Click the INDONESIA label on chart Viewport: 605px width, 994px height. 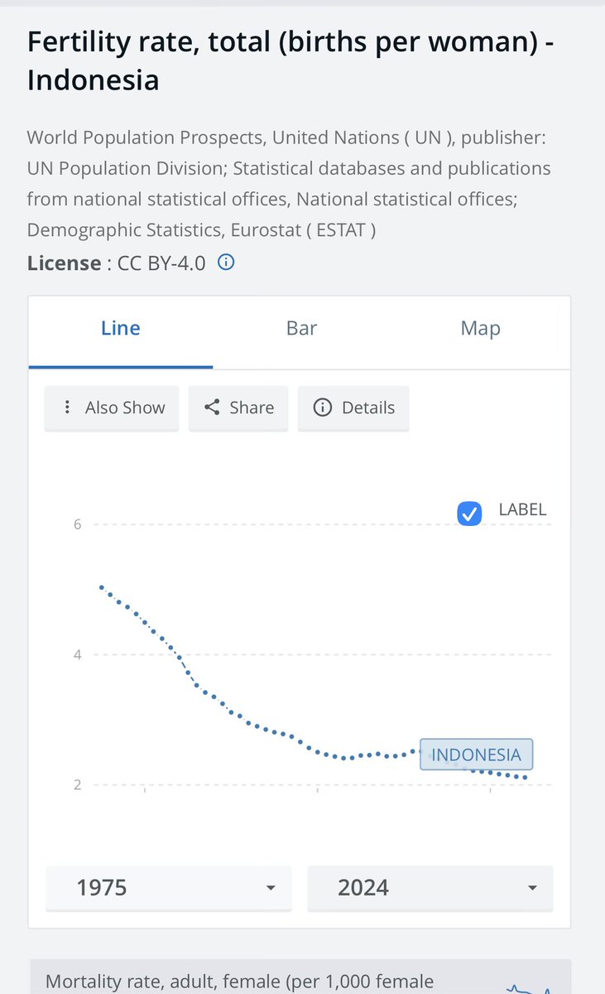tap(476, 755)
